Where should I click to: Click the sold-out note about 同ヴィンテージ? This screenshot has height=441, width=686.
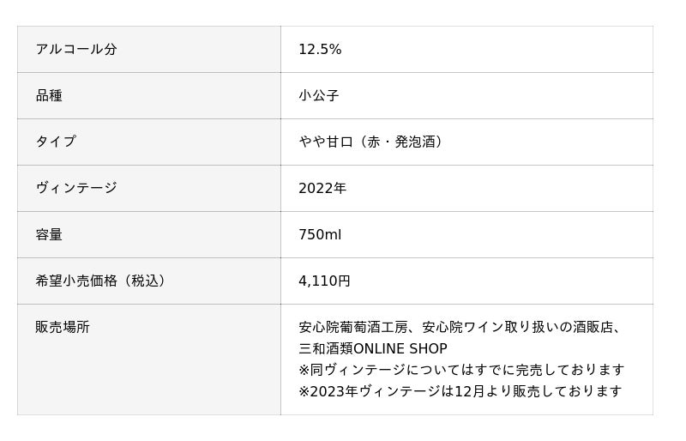461,370
